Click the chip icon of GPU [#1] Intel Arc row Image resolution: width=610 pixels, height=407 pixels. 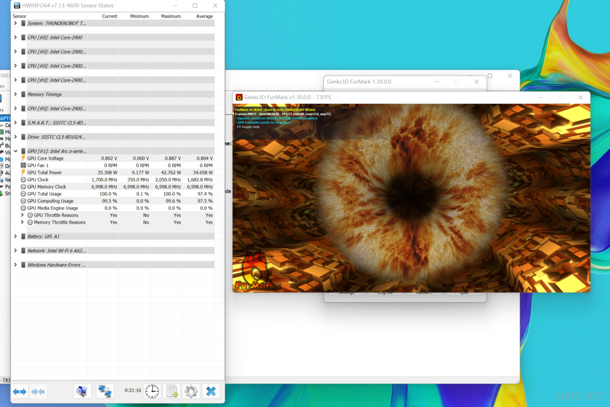pos(23,151)
